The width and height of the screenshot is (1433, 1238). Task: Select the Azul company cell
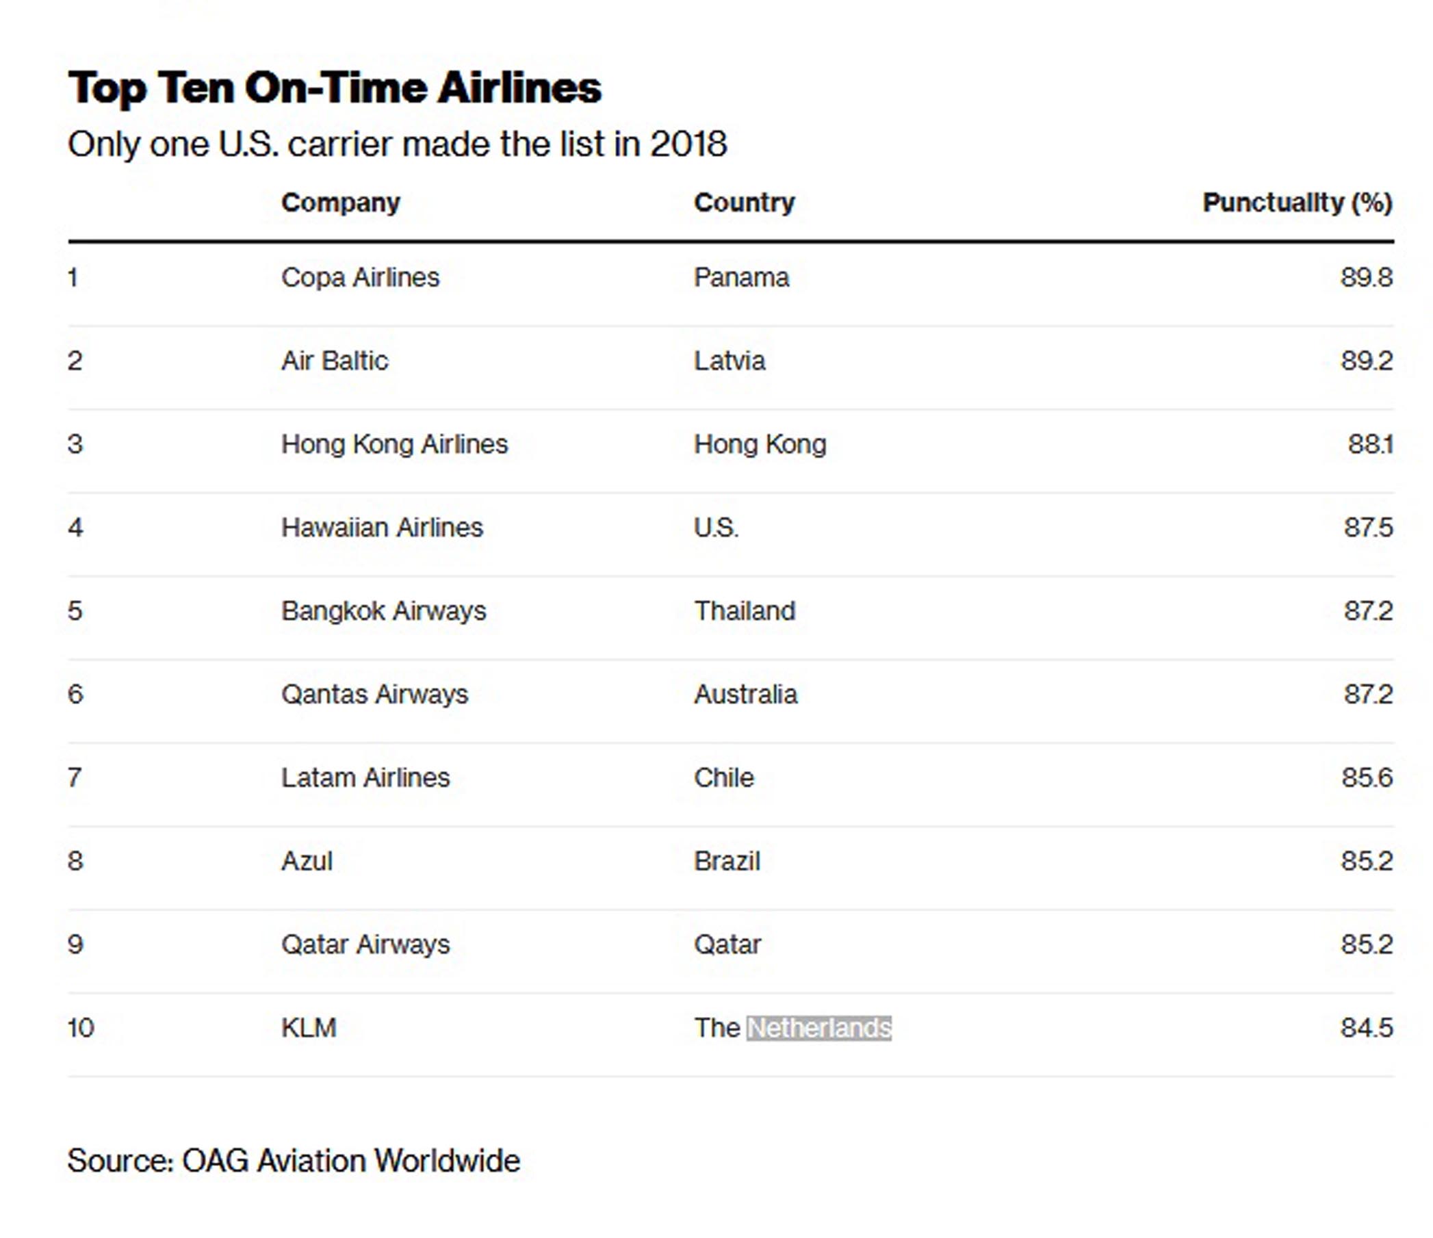coord(307,862)
